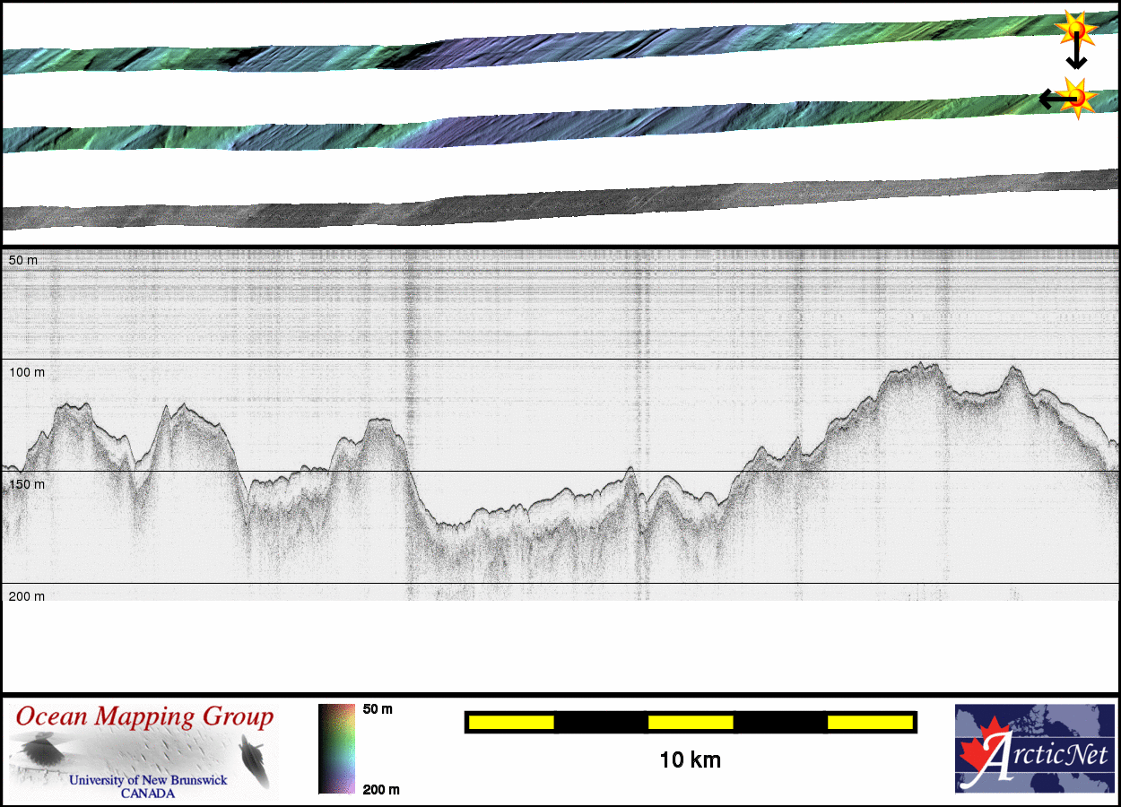The width and height of the screenshot is (1121, 807).
Task: Click the lower sun illumination icon
Action: (1076, 96)
